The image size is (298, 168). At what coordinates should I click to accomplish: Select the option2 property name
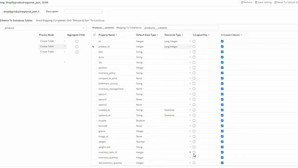pyautogui.click(x=102, y=99)
